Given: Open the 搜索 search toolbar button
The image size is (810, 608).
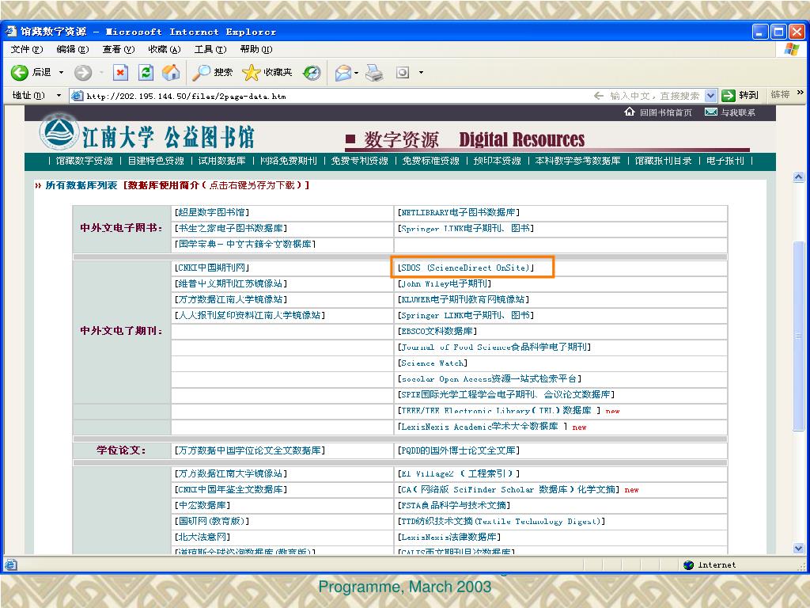Looking at the screenshot, I should click(x=212, y=72).
